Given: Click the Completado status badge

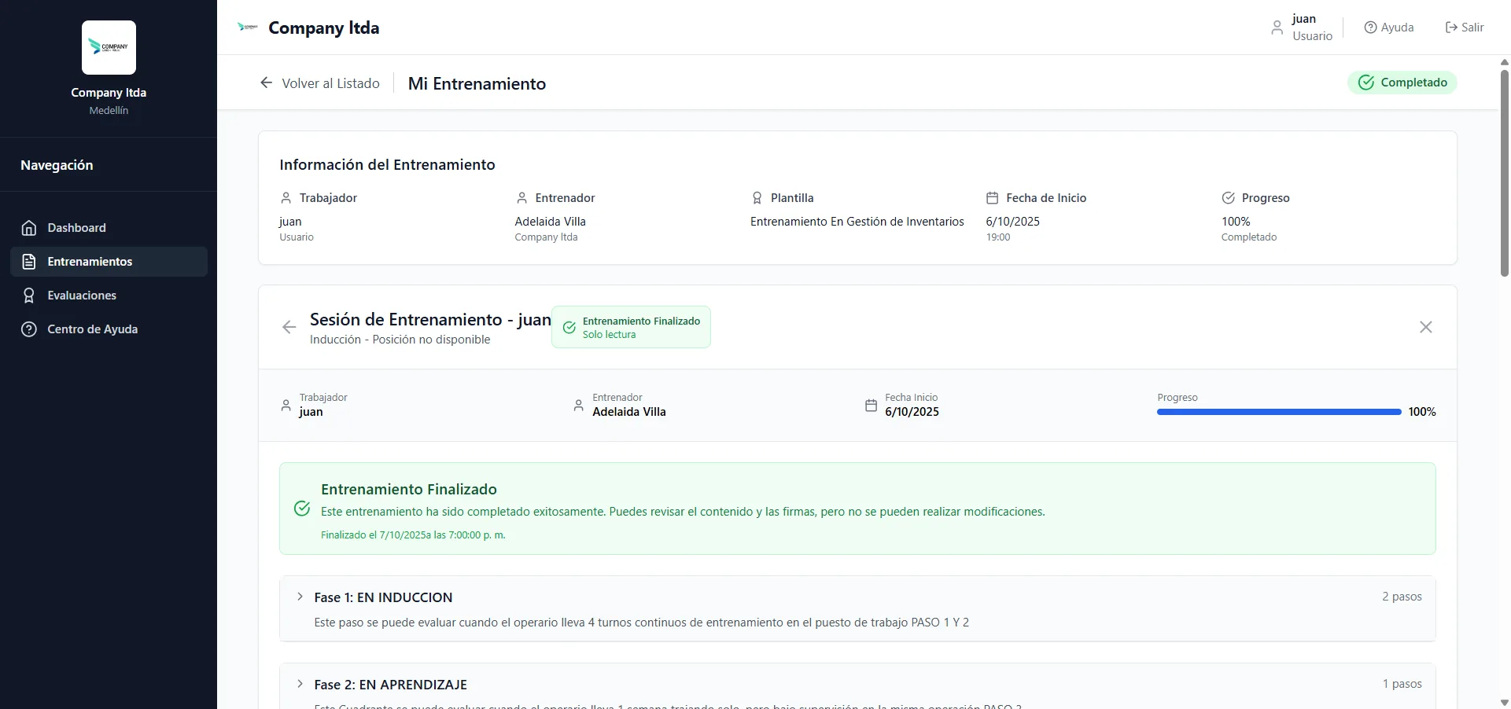Looking at the screenshot, I should [x=1402, y=83].
